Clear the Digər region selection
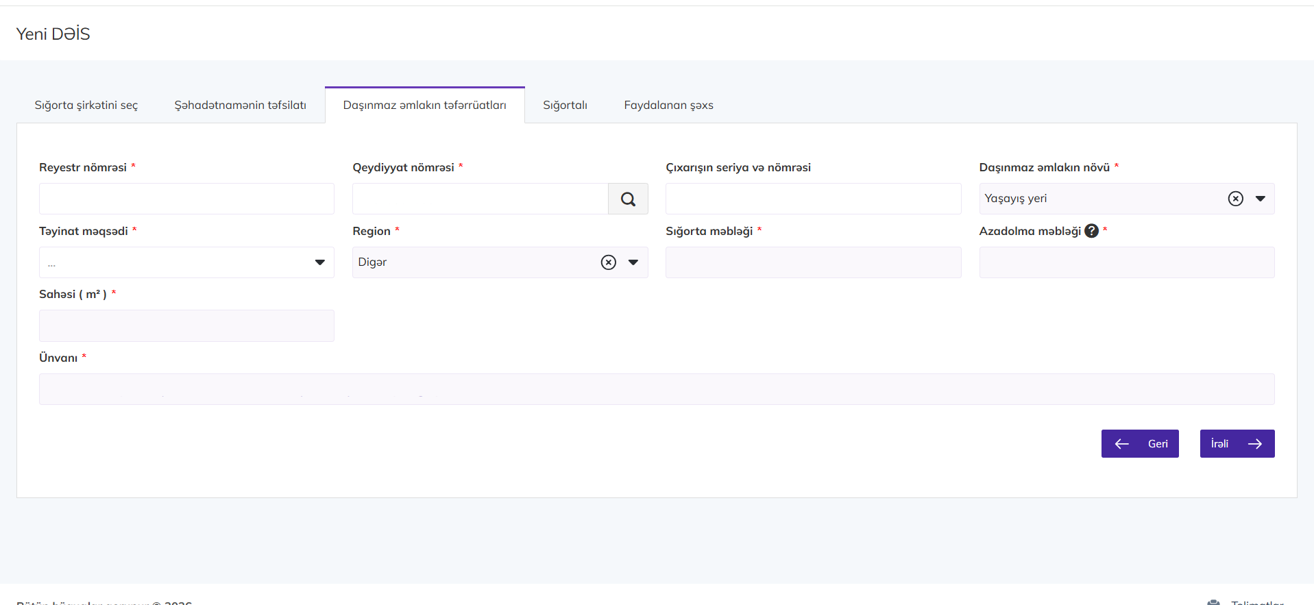The height and width of the screenshot is (605, 1314). tap(608, 262)
